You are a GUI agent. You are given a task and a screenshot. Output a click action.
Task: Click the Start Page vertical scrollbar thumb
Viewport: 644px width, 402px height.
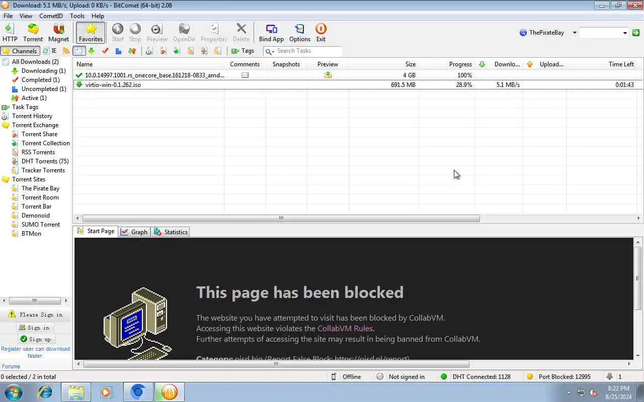point(637,278)
